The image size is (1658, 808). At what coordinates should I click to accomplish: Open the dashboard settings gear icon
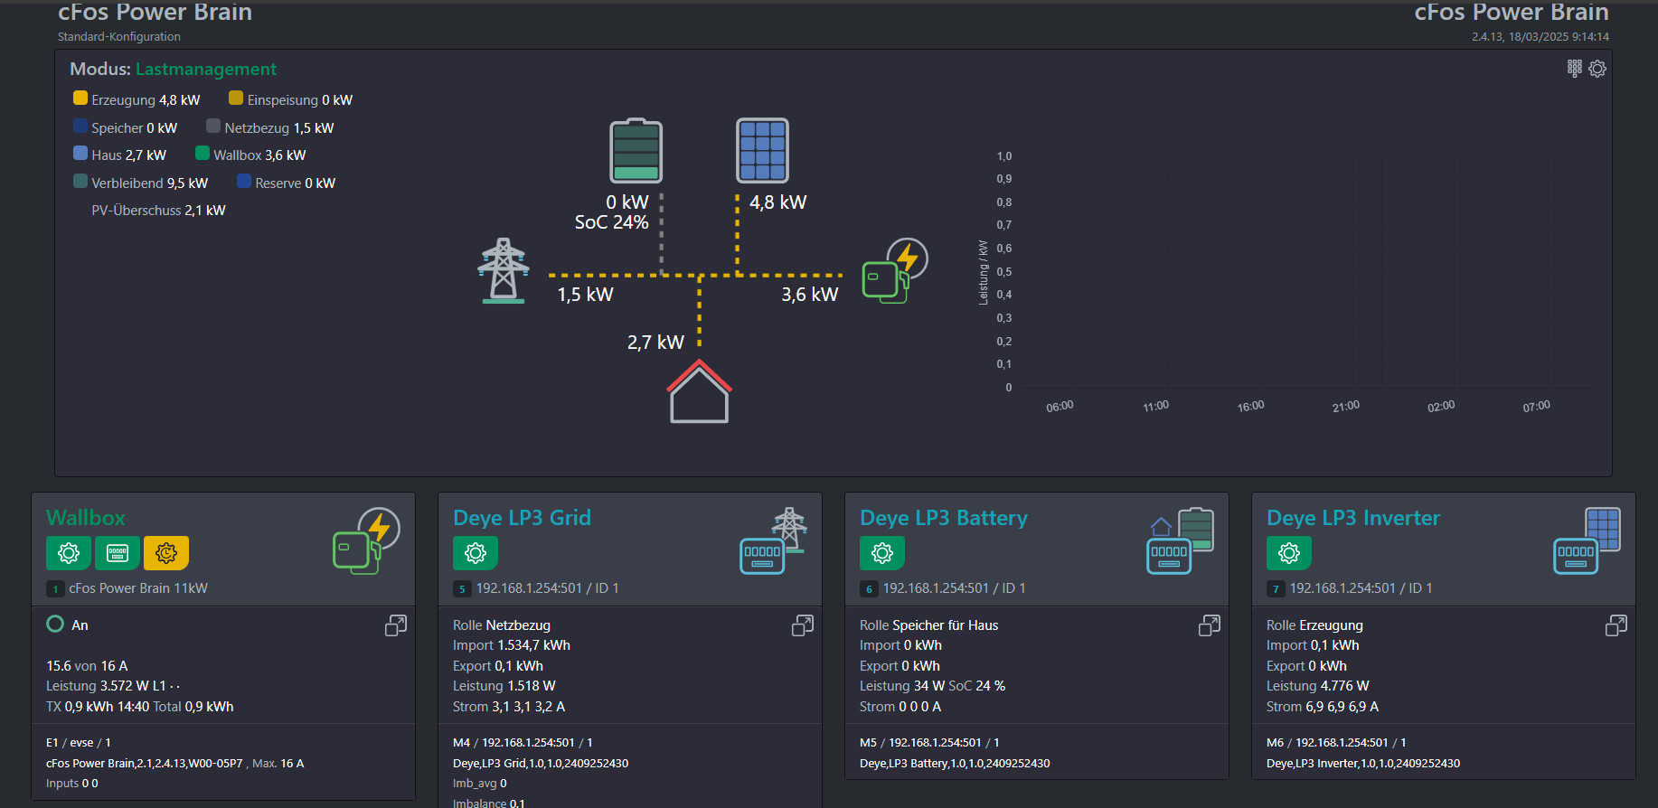click(1597, 69)
